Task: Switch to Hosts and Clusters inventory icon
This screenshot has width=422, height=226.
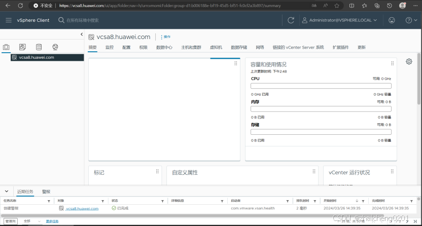Action: point(6,47)
